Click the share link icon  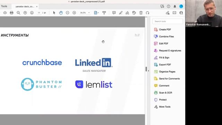pos(168,13)
